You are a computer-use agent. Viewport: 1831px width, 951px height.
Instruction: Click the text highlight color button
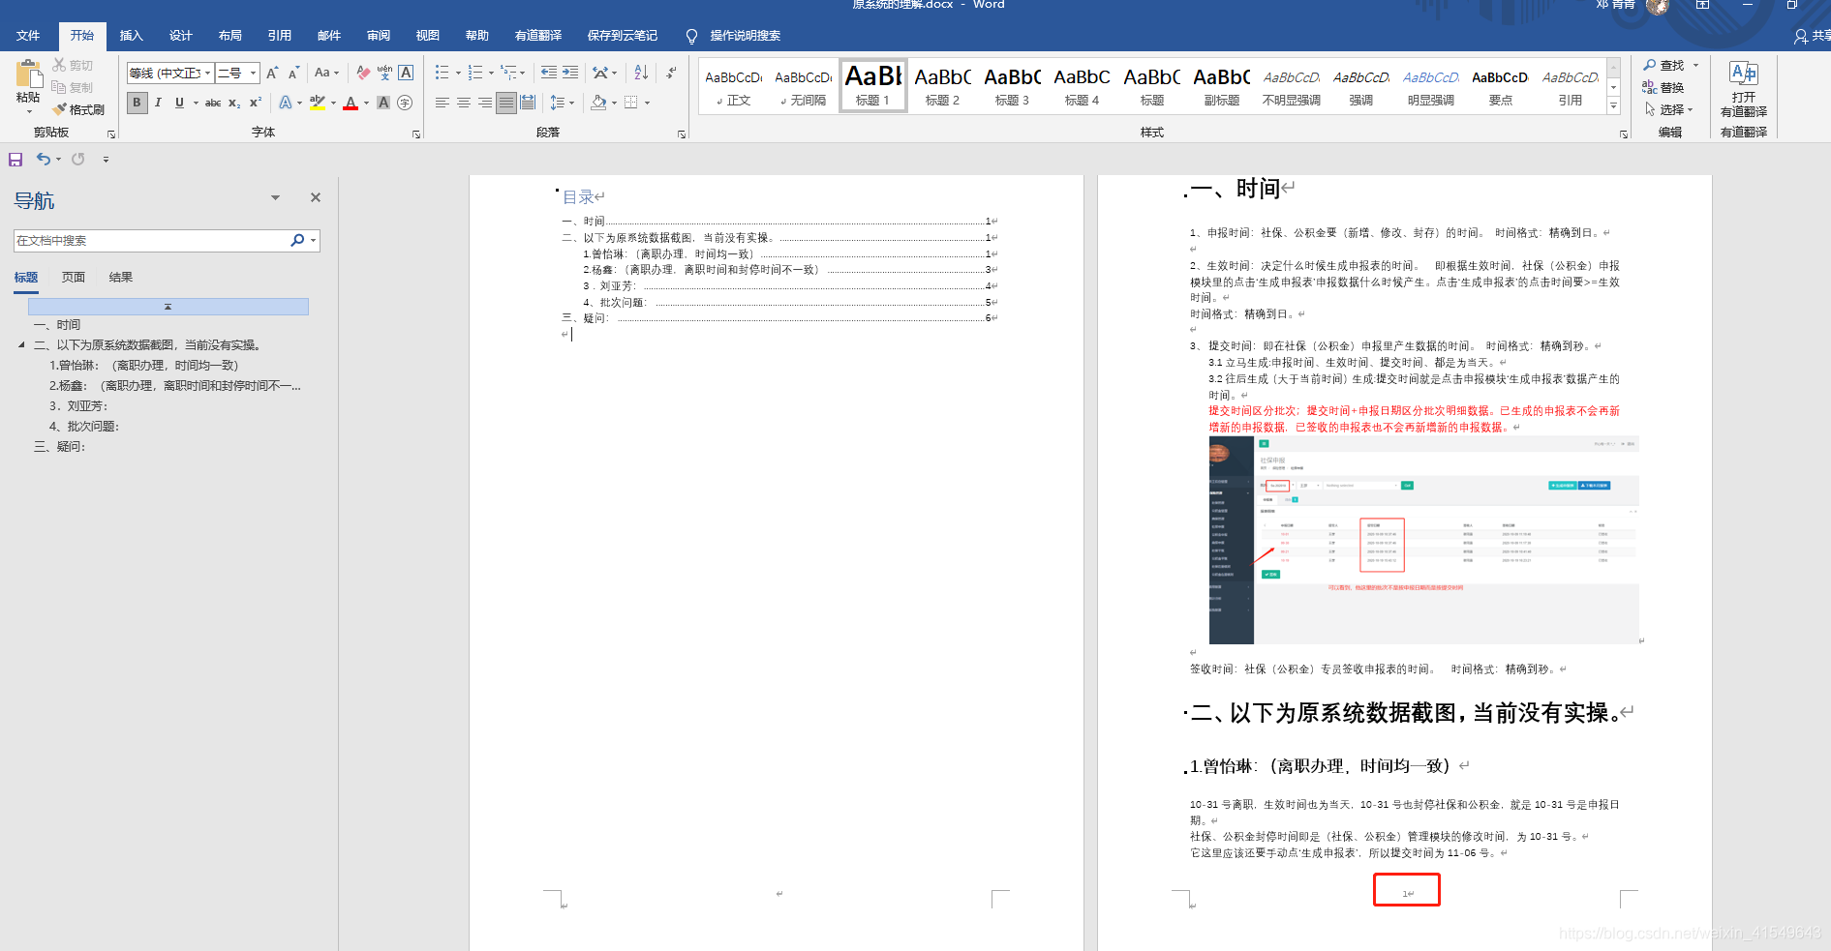click(x=317, y=103)
